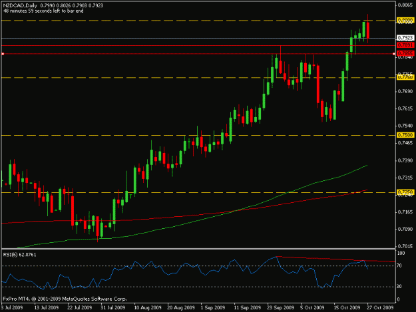Click the 0.7090 price scale value
The height and width of the screenshot is (312, 416).
(x=405, y=230)
